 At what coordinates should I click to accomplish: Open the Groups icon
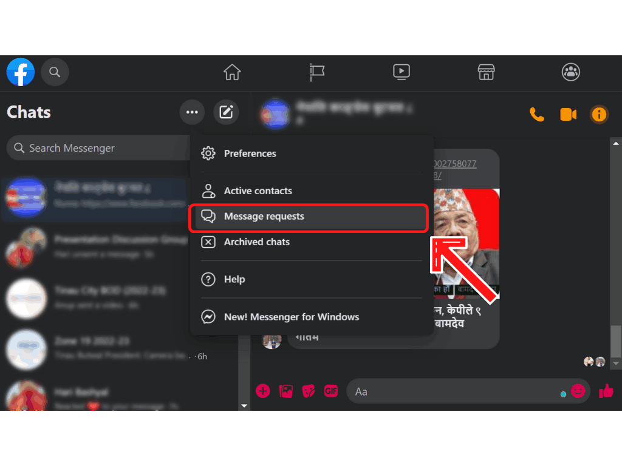(571, 72)
